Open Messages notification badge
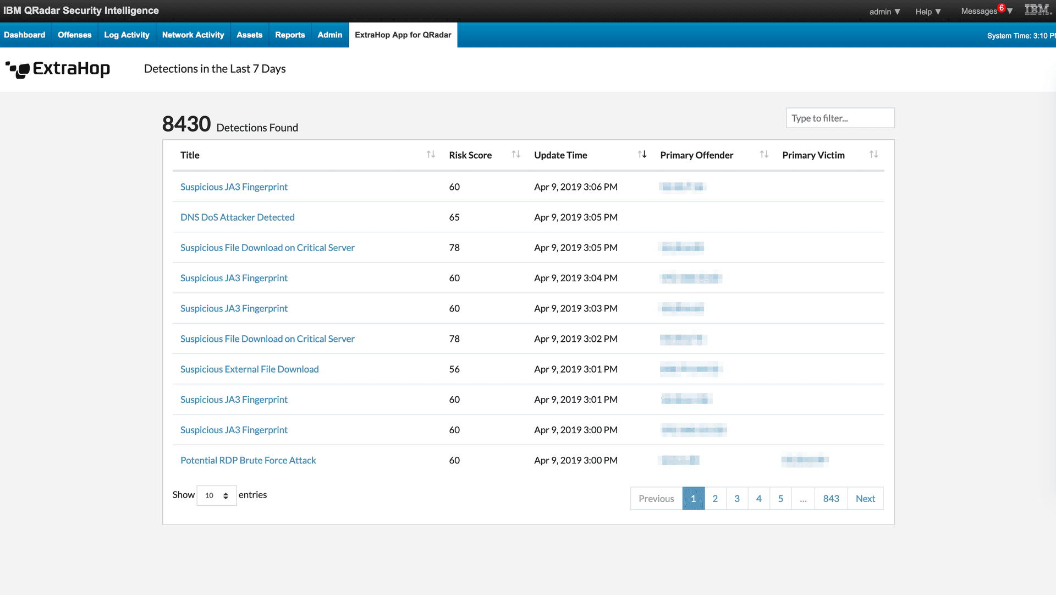 tap(1002, 8)
